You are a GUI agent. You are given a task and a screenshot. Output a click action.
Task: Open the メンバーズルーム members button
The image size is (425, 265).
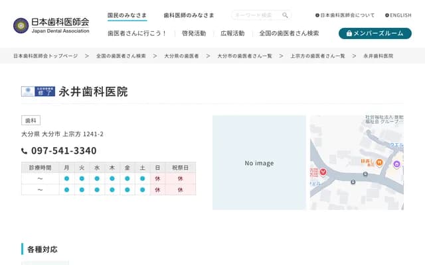click(375, 33)
